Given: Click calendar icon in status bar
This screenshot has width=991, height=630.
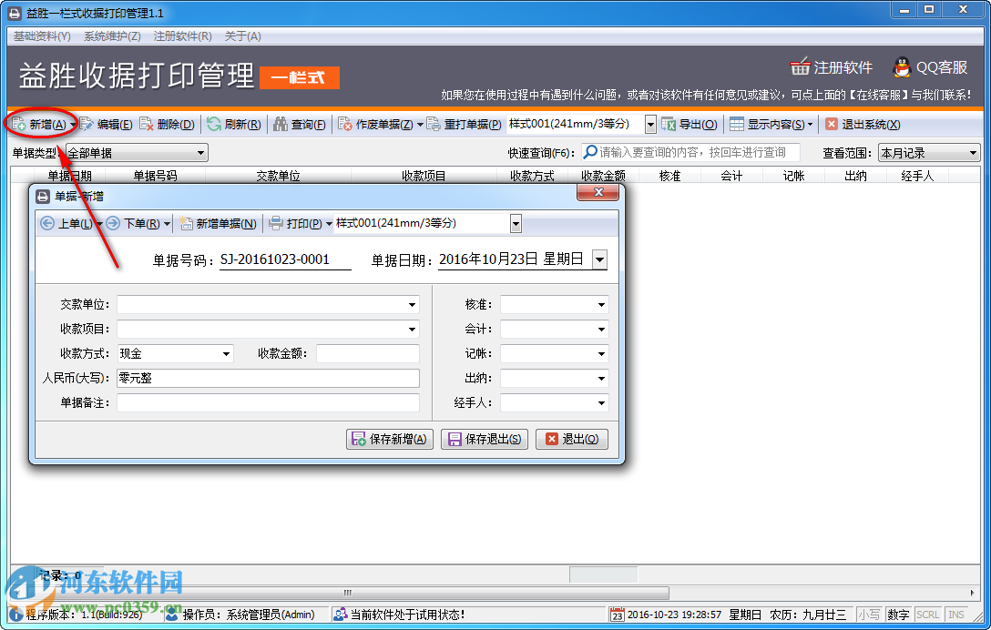Looking at the screenshot, I should tap(617, 615).
